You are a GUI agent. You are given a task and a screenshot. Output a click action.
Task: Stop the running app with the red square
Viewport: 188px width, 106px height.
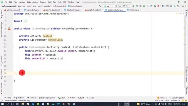point(158,6)
